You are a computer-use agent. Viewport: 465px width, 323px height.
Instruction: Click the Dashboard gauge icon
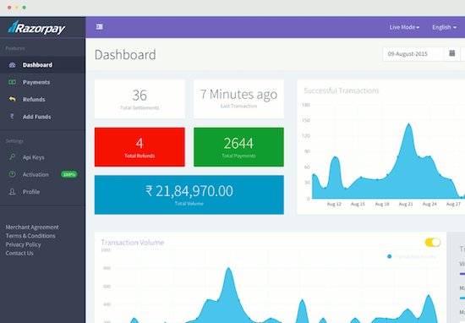pos(12,65)
